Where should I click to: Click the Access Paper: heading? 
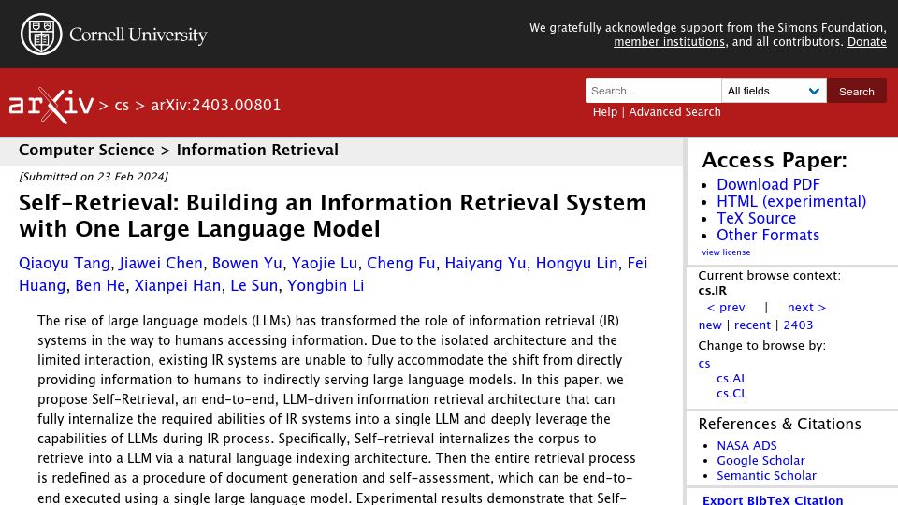(x=775, y=160)
